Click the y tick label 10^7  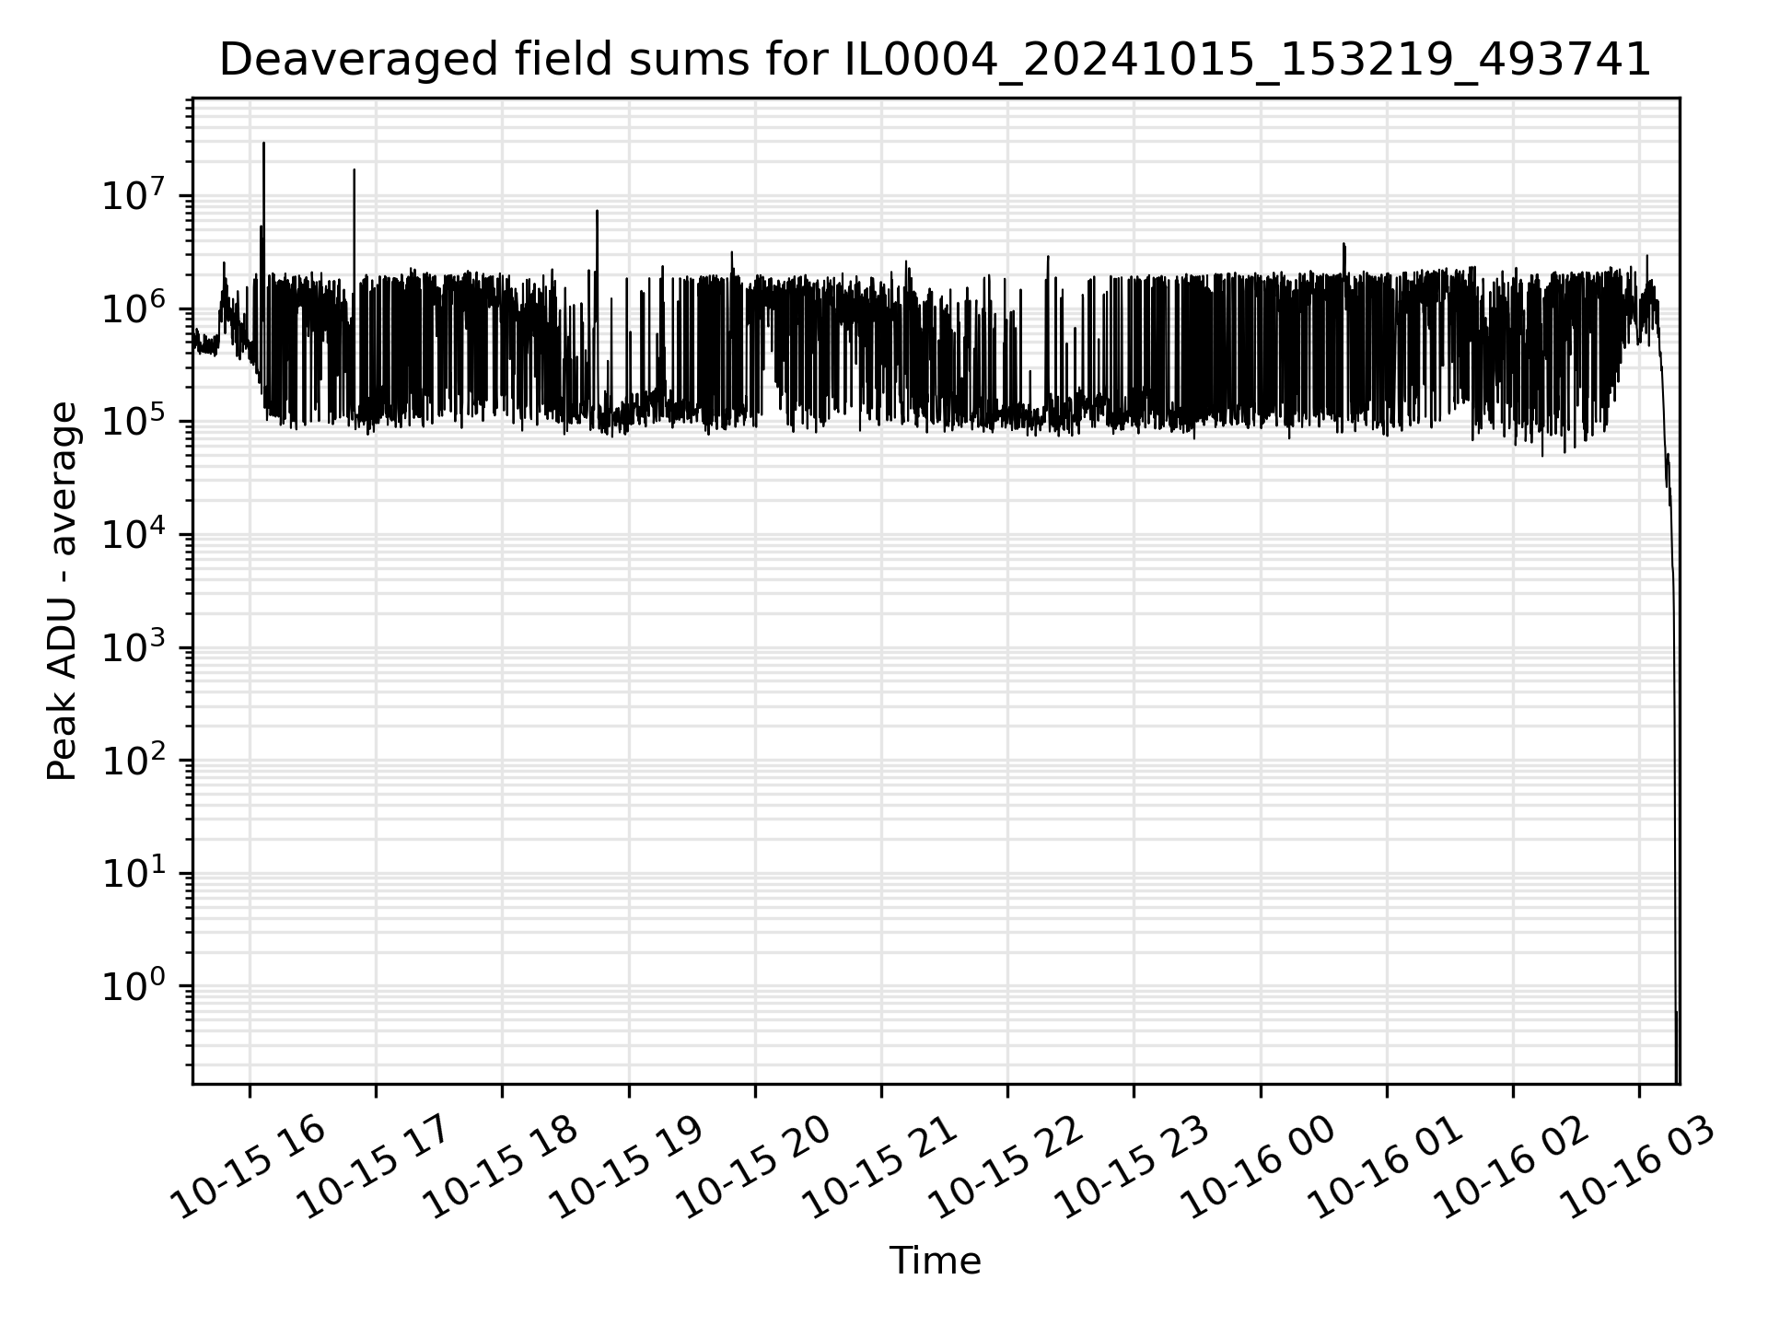pos(134,195)
